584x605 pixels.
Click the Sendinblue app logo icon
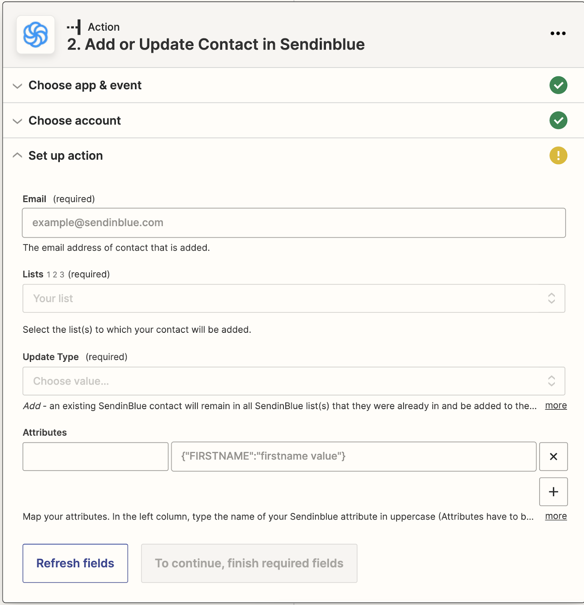pyautogui.click(x=36, y=34)
